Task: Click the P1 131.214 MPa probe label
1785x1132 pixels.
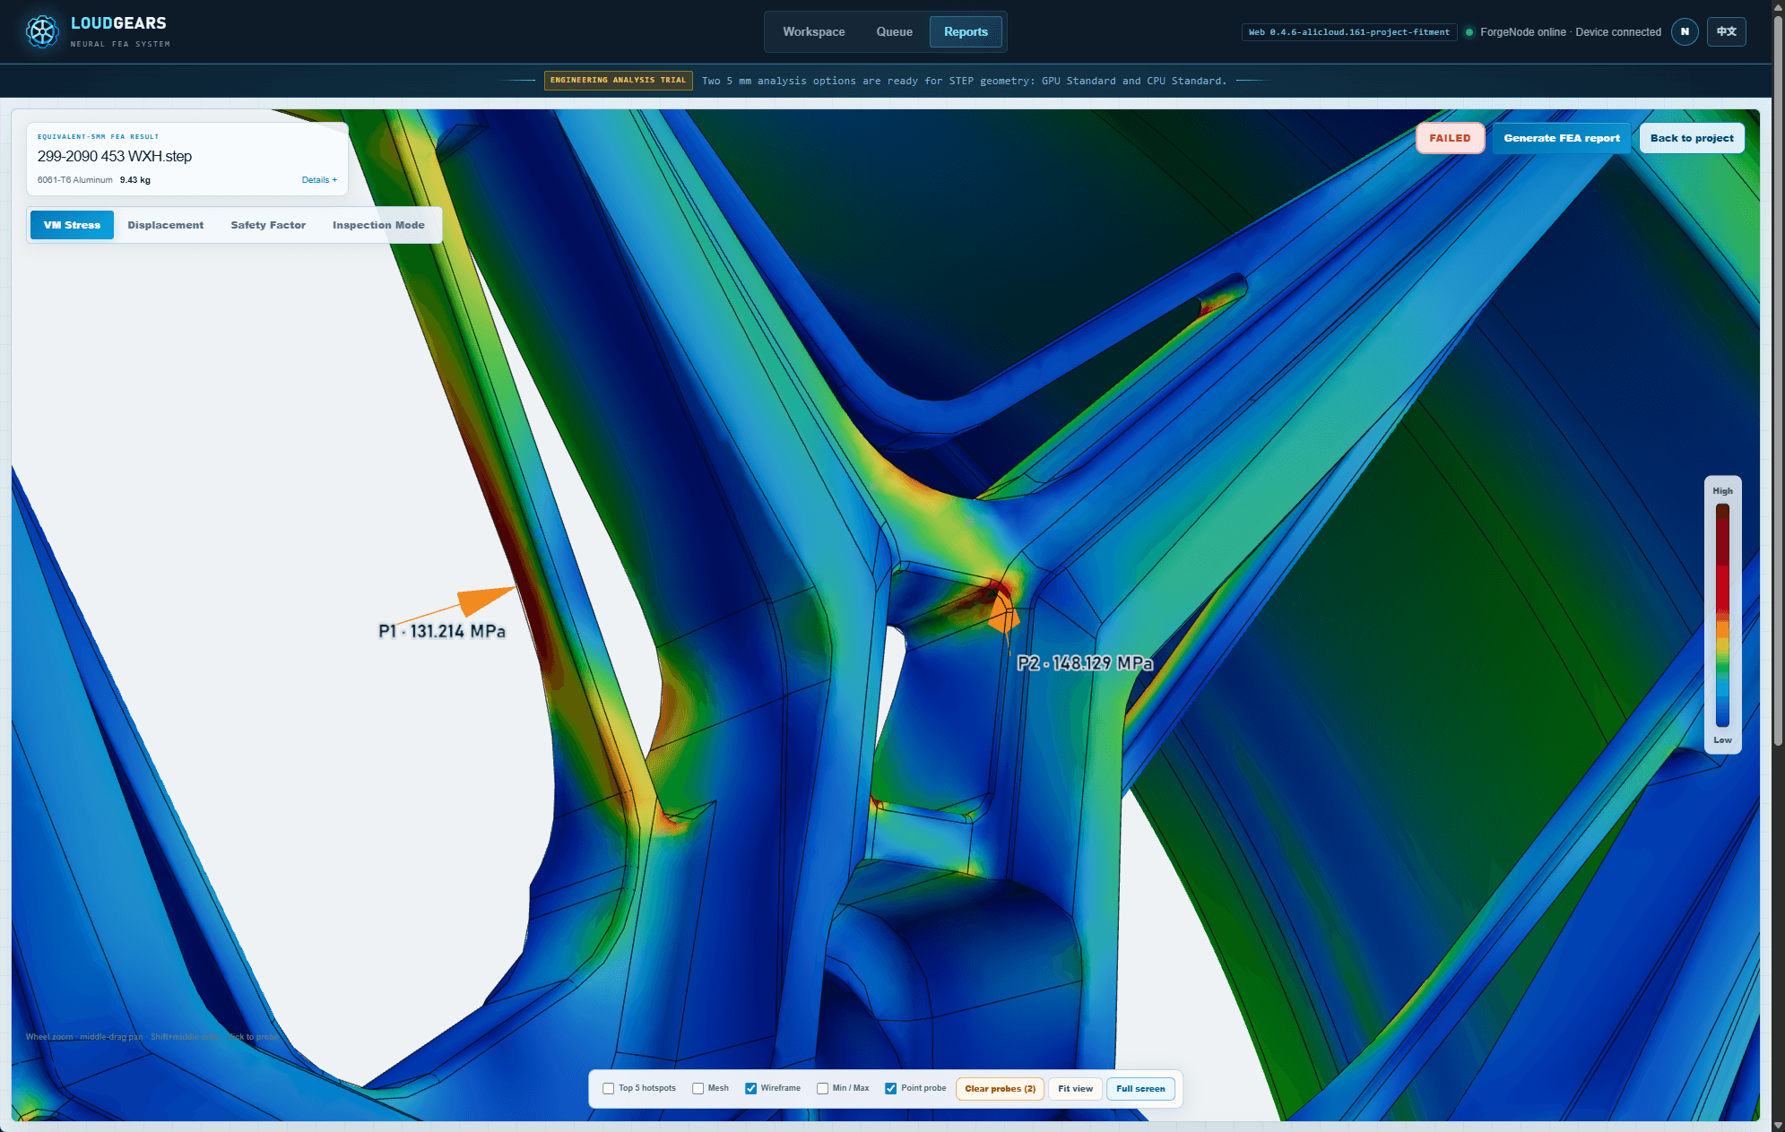Action: point(442,631)
